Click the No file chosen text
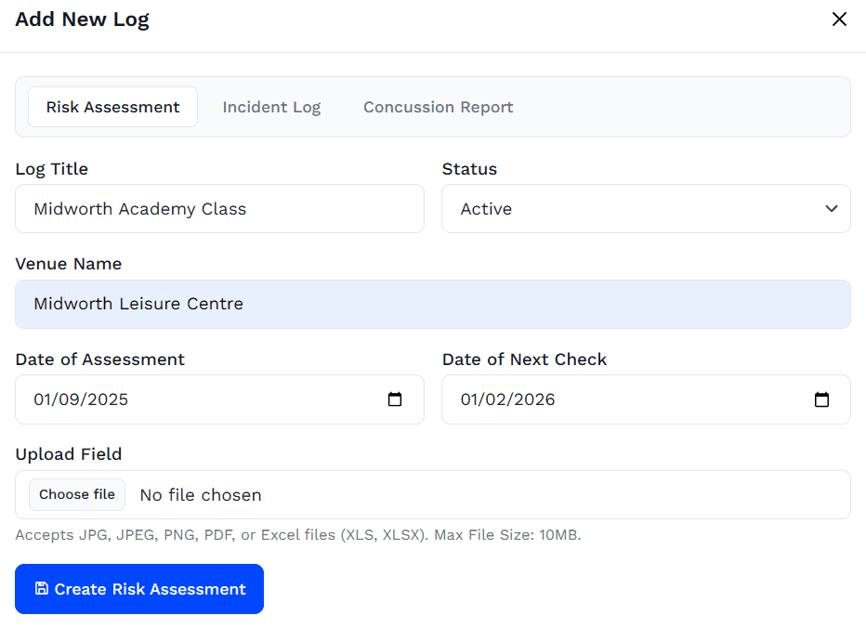Screen dimensions: 866x628 [x=201, y=495]
